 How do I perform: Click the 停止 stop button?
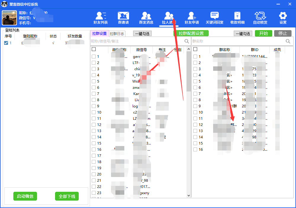click(x=283, y=33)
